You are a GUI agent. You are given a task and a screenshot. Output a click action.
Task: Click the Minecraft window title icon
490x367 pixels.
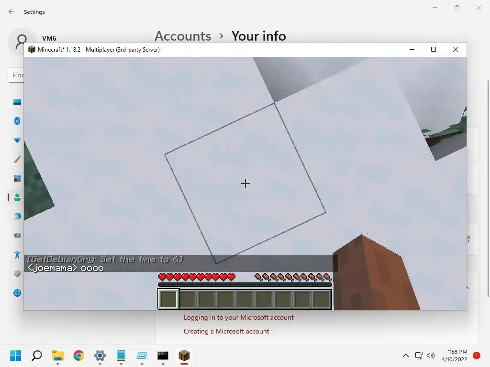pos(31,49)
